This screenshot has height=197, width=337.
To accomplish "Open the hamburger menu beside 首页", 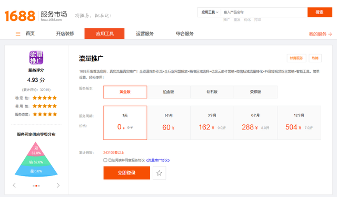I will point(18,34).
